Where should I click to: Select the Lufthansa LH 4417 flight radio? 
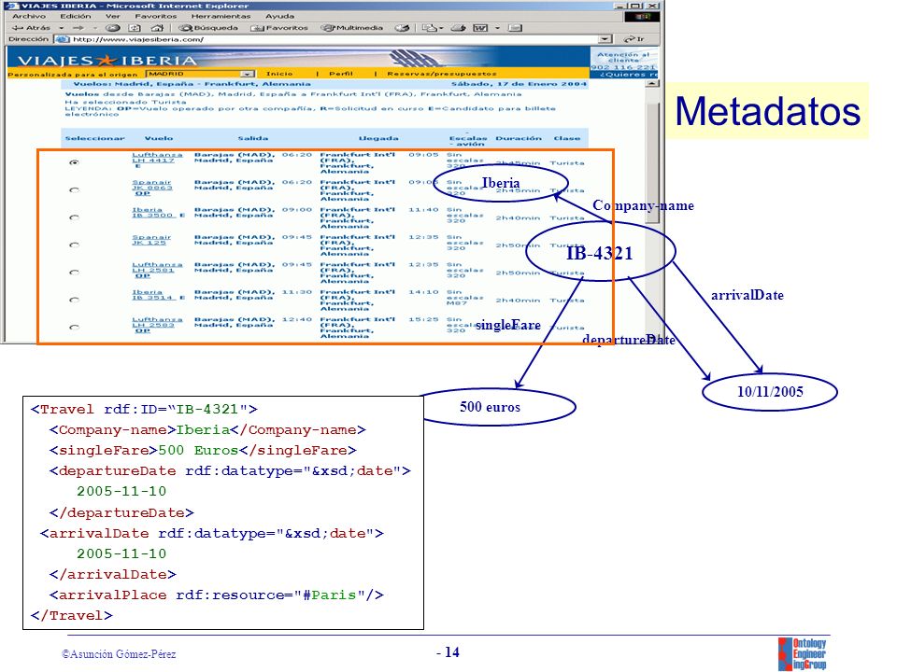[74, 162]
